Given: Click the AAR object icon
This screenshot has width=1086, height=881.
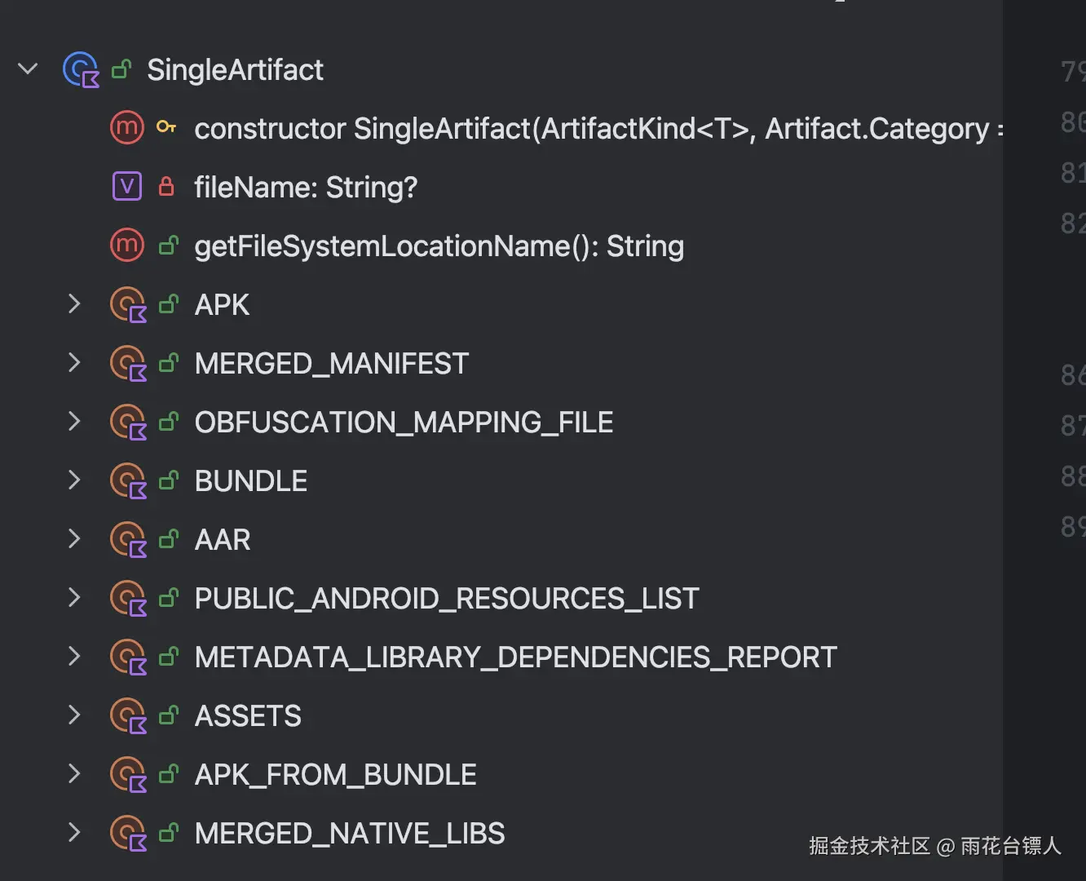Looking at the screenshot, I should pyautogui.click(x=128, y=540).
